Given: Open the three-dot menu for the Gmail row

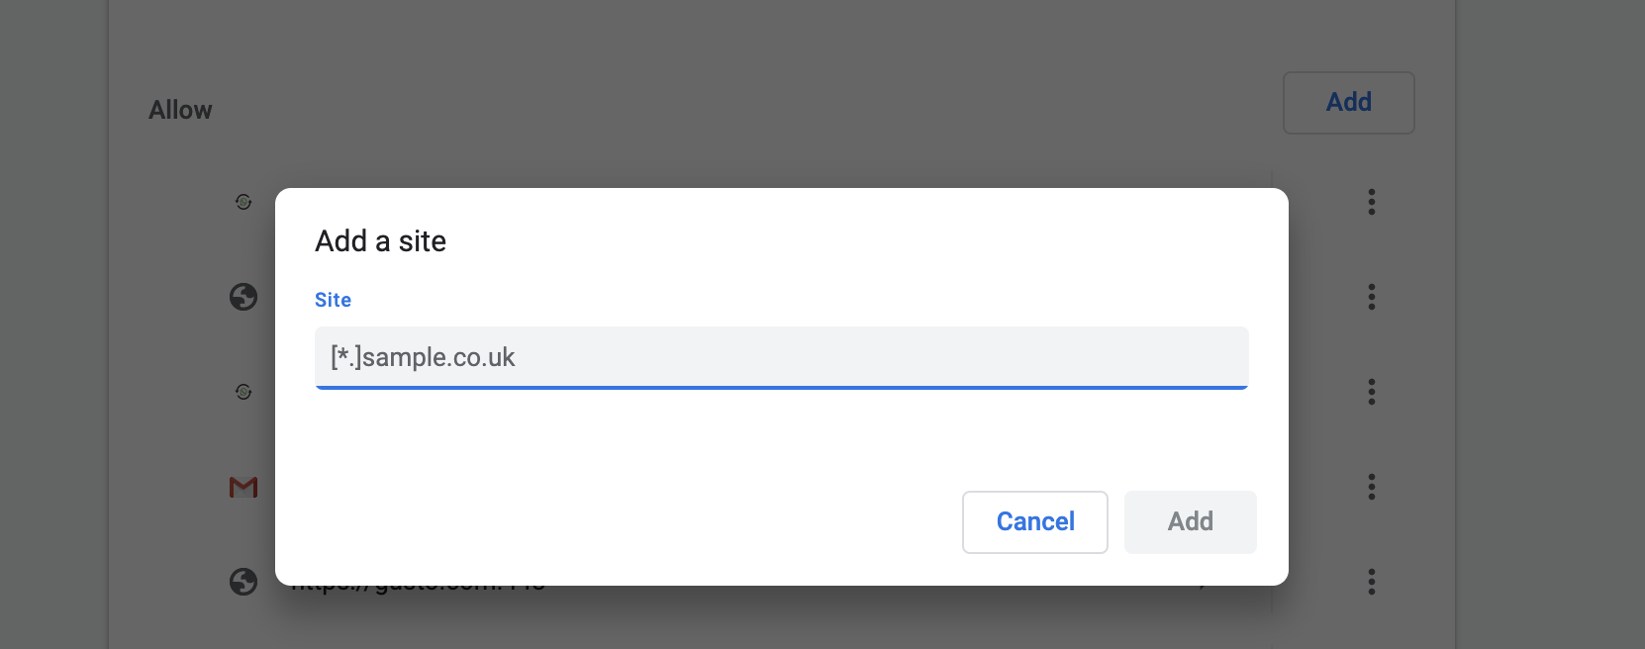Looking at the screenshot, I should point(1371,487).
